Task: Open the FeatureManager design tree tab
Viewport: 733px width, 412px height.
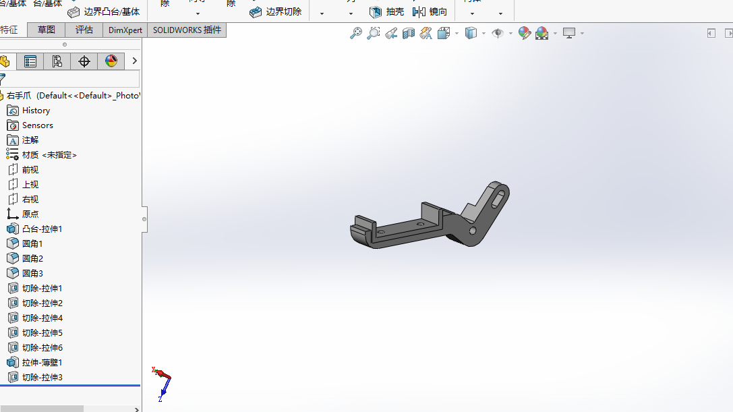Action: pyautogui.click(x=5, y=61)
